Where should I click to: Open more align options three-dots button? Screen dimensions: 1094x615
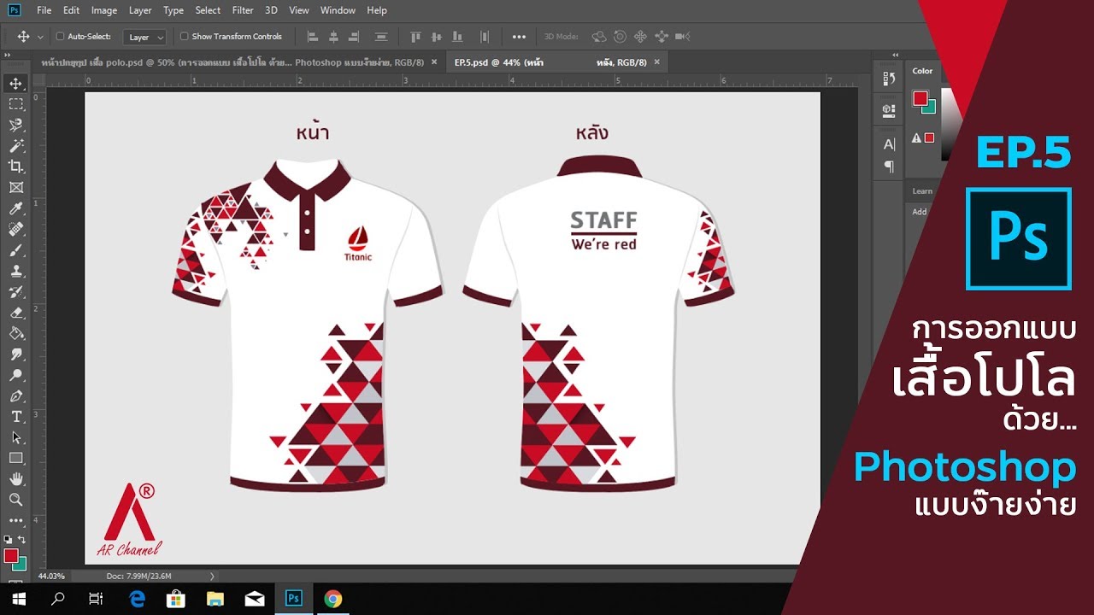point(519,37)
